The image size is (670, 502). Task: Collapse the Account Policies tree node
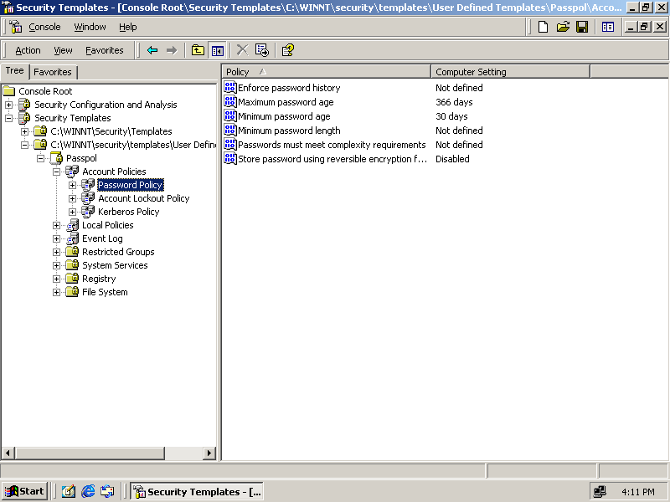[x=57, y=172]
